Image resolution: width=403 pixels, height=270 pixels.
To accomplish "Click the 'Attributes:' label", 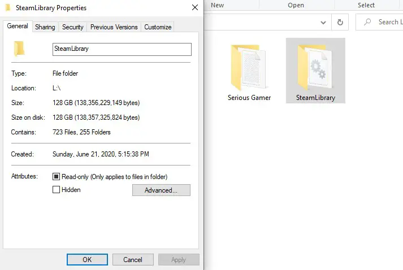I will pos(24,176).
